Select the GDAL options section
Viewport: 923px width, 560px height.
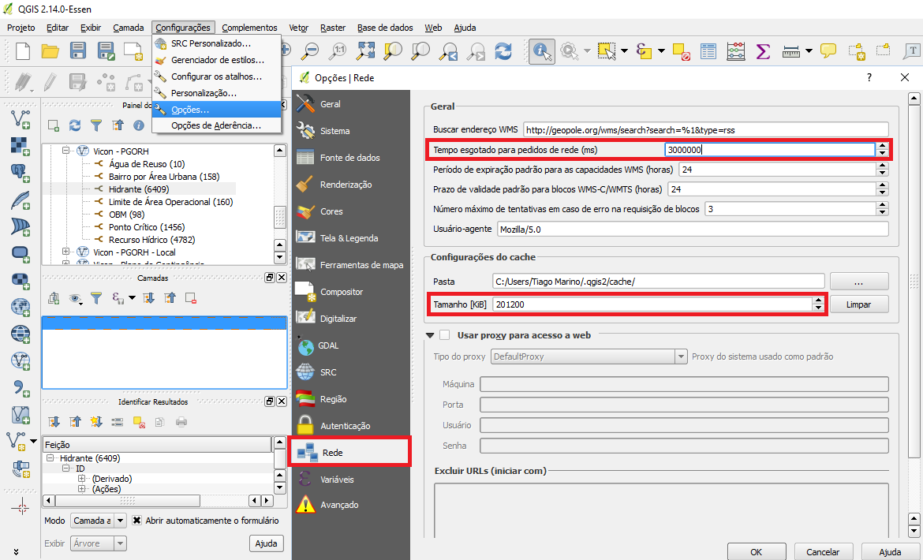[327, 345]
